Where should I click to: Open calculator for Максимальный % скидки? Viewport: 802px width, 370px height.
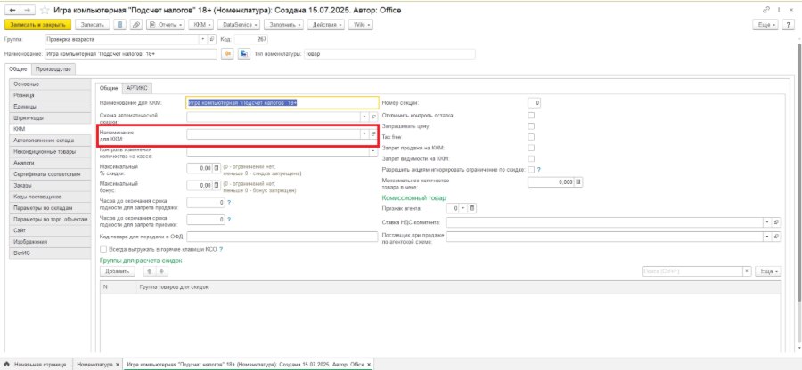pyautogui.click(x=217, y=168)
